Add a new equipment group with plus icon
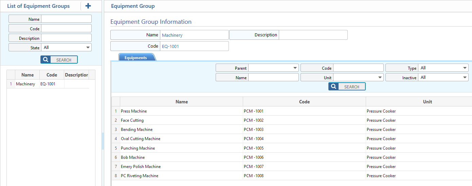 (88, 6)
